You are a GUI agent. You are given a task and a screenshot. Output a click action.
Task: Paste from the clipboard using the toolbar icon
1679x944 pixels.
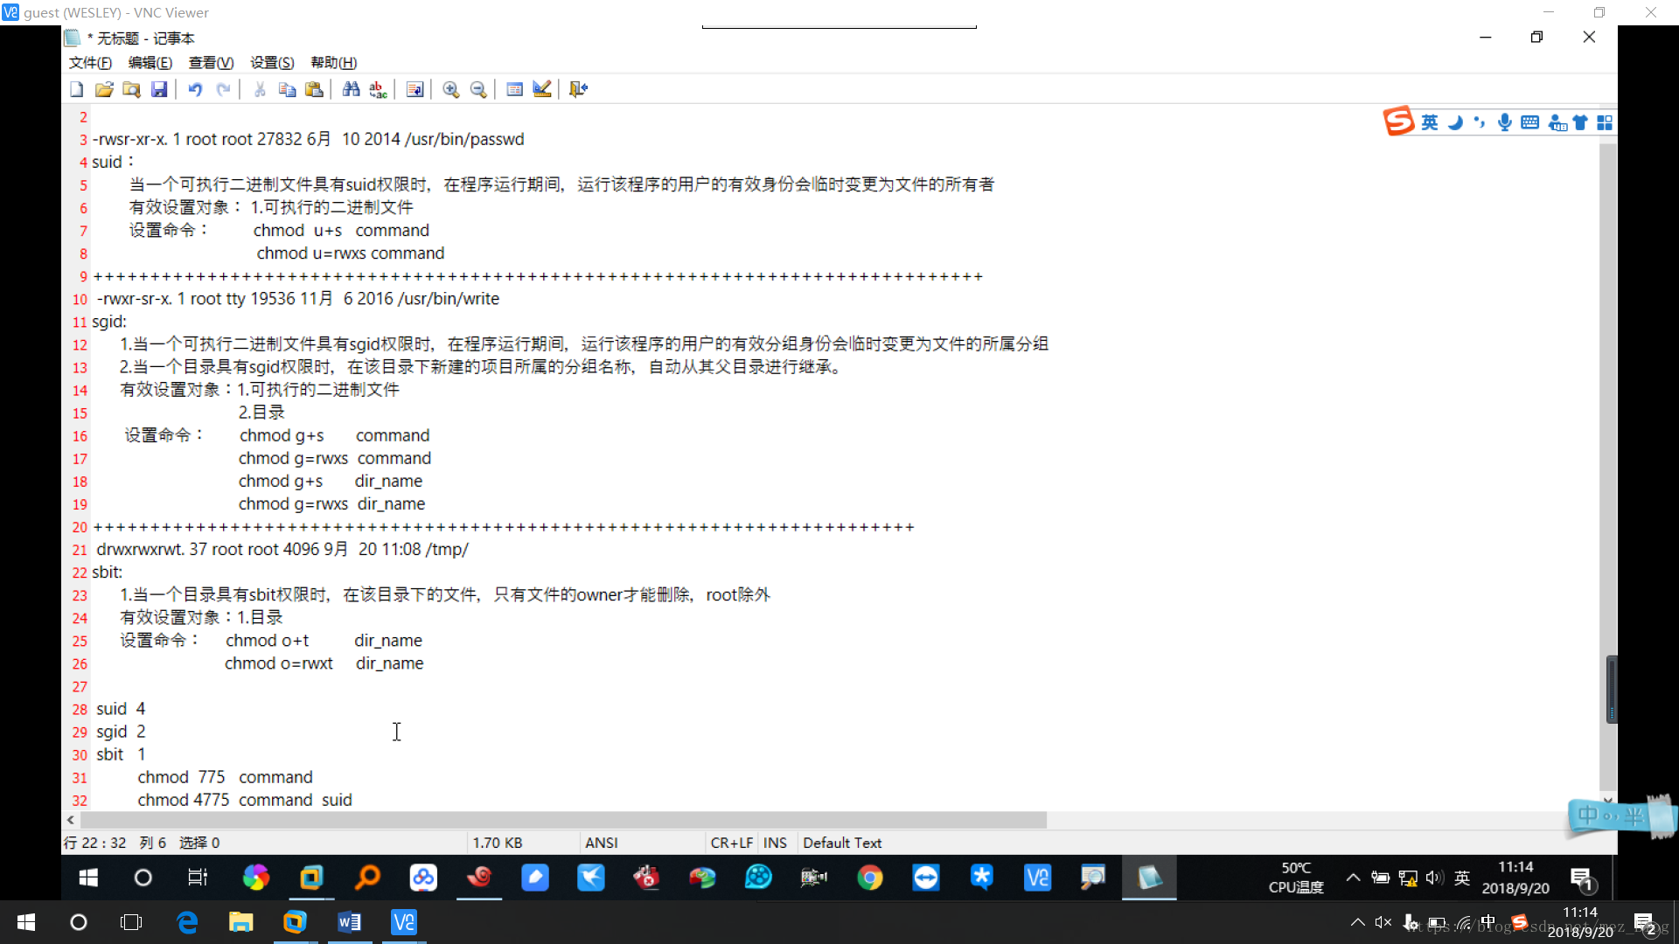tap(314, 89)
